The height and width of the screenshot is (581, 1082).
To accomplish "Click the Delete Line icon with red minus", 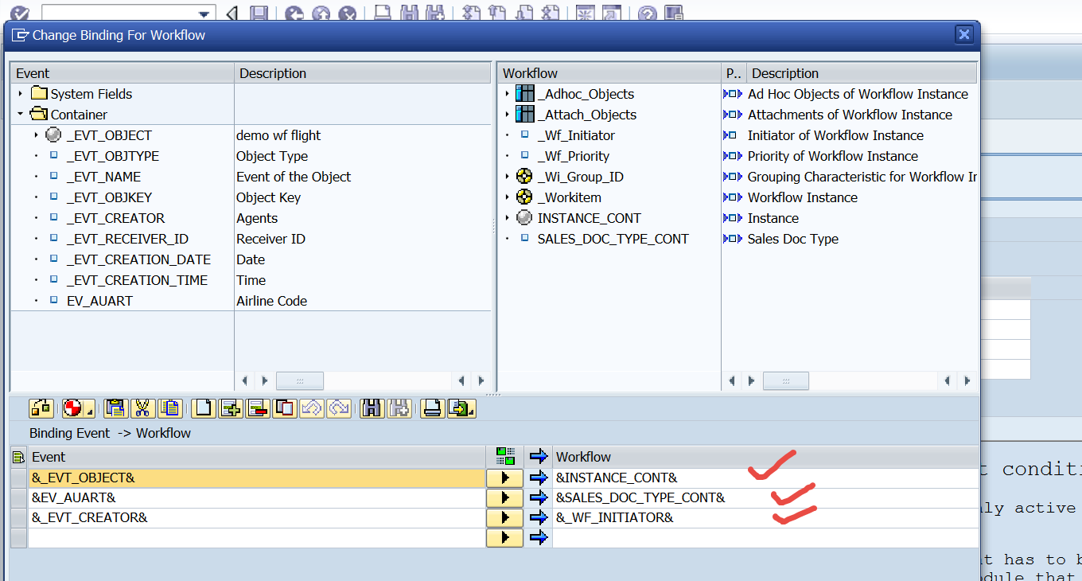I will coord(256,408).
